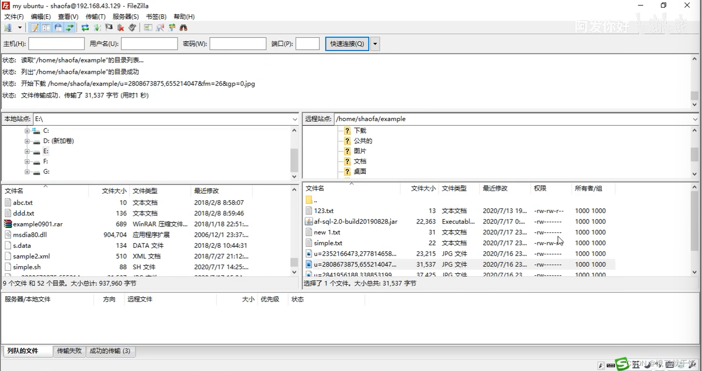Click the 用户名(U) username input field
This screenshot has width=702, height=371.
149,44
